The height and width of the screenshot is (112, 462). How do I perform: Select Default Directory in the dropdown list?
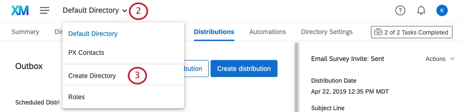[x=93, y=34]
